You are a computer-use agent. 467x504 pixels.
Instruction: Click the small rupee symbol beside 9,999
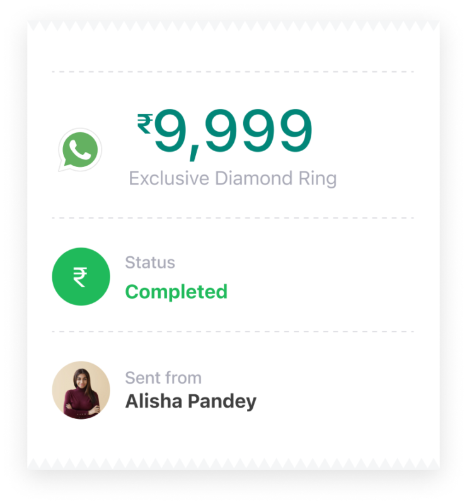click(145, 123)
